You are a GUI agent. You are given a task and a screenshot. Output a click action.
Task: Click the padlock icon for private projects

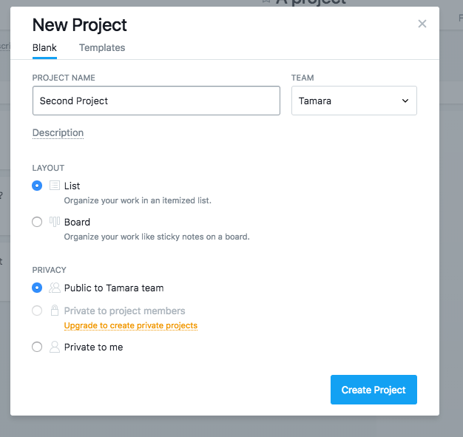pos(55,311)
